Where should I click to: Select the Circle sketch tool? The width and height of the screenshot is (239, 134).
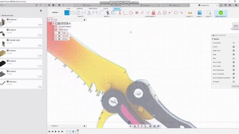(78, 13)
